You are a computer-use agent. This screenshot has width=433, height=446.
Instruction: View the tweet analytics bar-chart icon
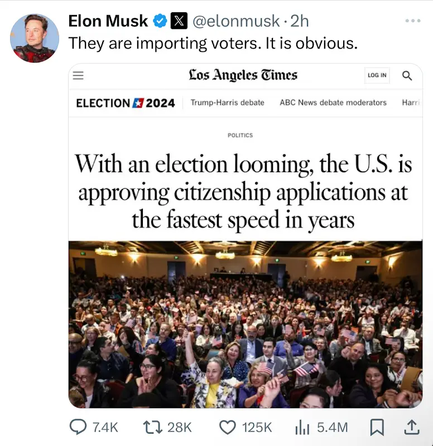[302, 427]
